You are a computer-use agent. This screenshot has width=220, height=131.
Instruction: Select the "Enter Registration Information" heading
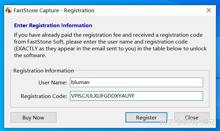(x=53, y=26)
